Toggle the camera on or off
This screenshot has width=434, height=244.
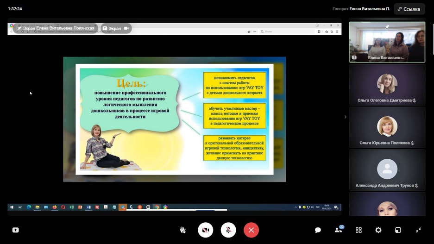[205, 230]
